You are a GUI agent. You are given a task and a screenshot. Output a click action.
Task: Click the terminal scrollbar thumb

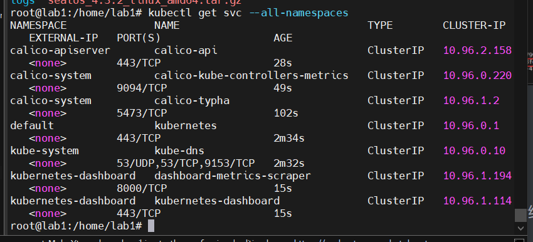[520, 215]
